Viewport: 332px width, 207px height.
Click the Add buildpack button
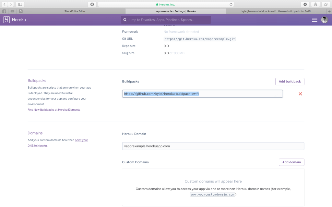(290, 82)
